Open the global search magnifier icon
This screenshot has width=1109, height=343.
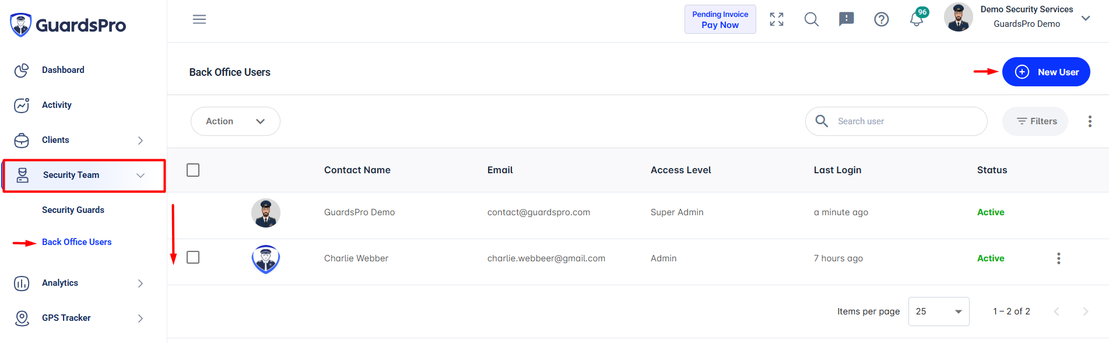tap(812, 19)
